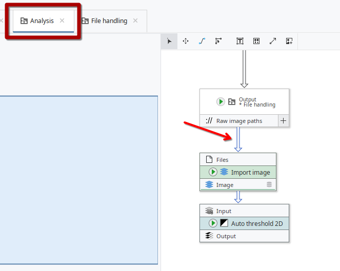Select the Input slot of Auto threshold
The height and width of the screenshot is (271, 340).
click(x=245, y=211)
